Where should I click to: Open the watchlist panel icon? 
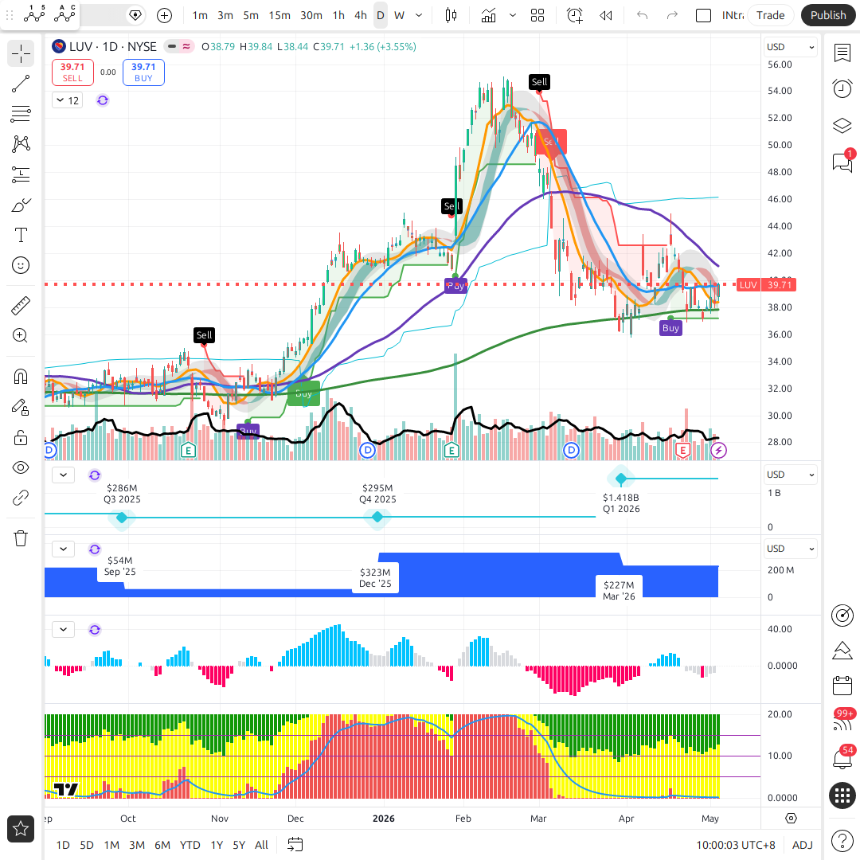842,53
